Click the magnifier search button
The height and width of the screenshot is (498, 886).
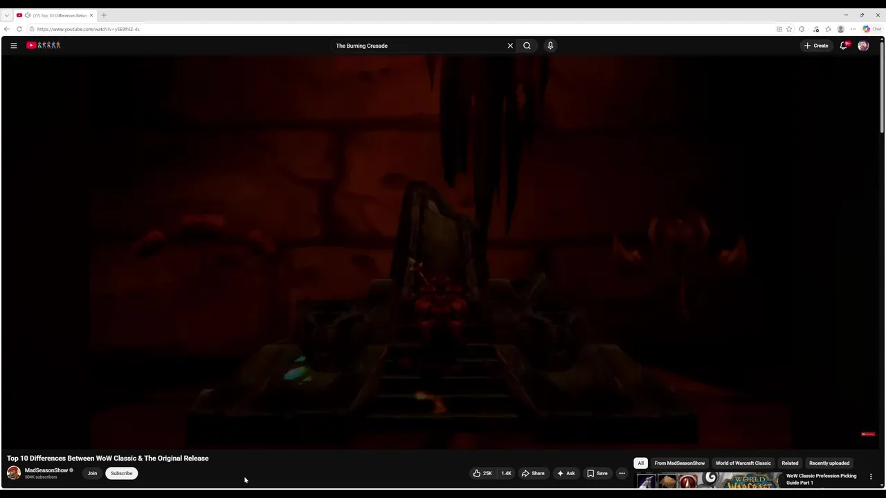pyautogui.click(x=527, y=46)
